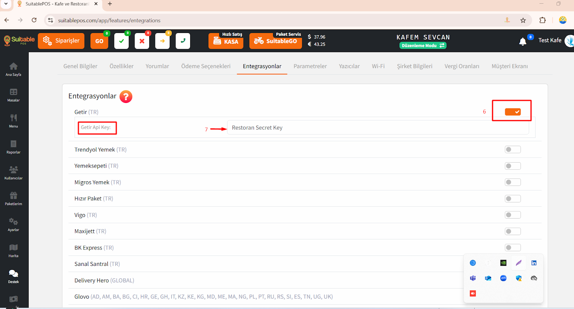Open the browser tab search dropdown

[6, 4]
